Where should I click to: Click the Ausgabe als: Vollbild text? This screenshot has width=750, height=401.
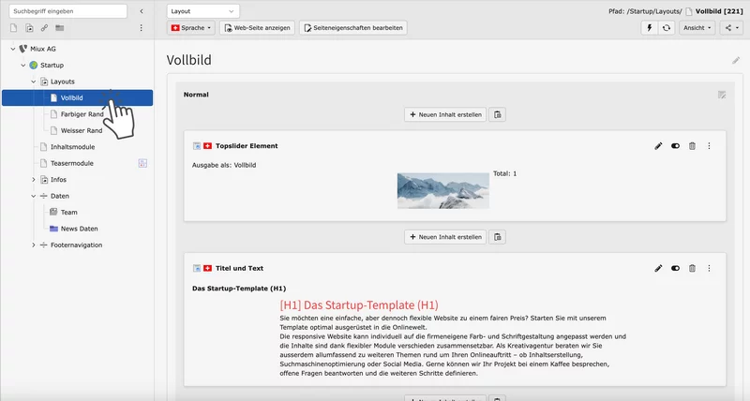point(224,165)
